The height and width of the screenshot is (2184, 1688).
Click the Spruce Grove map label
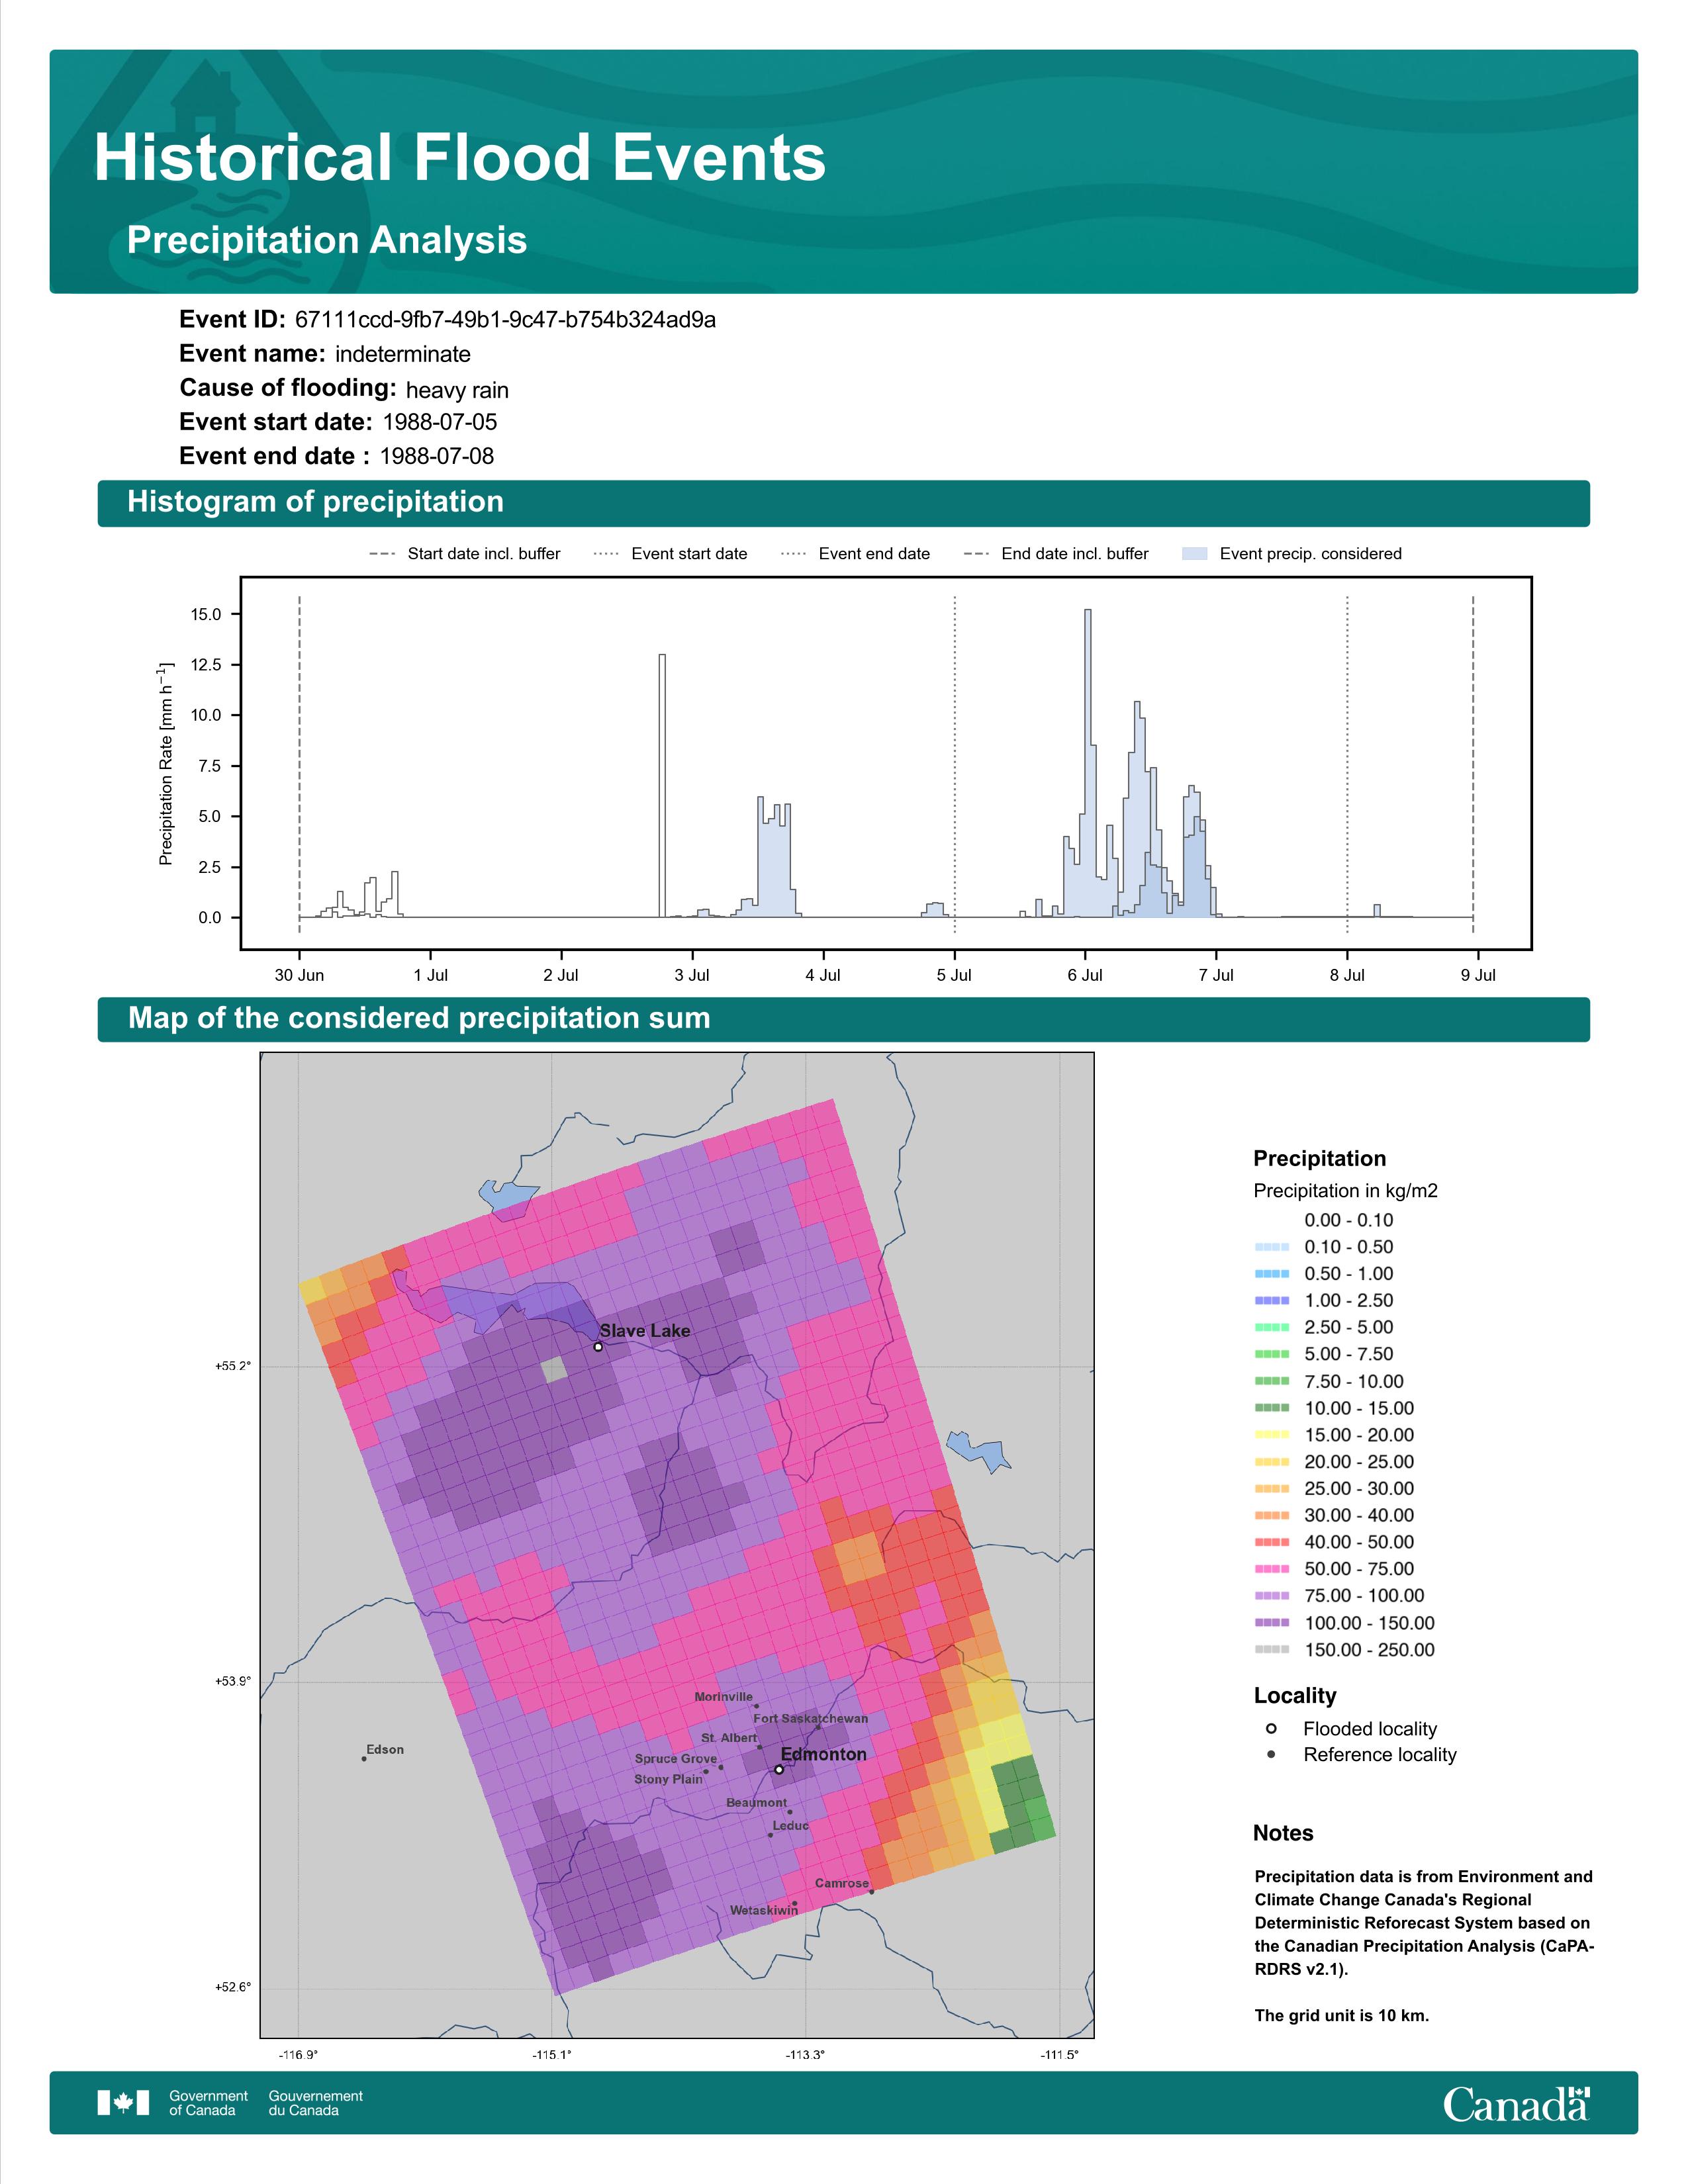pos(676,1759)
